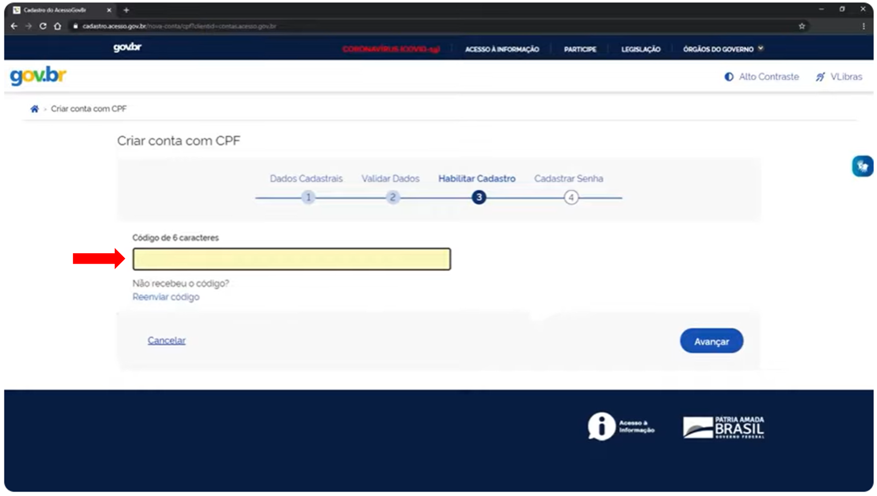Click the browser reload icon
This screenshot has width=877, height=496.
pos(43,26)
